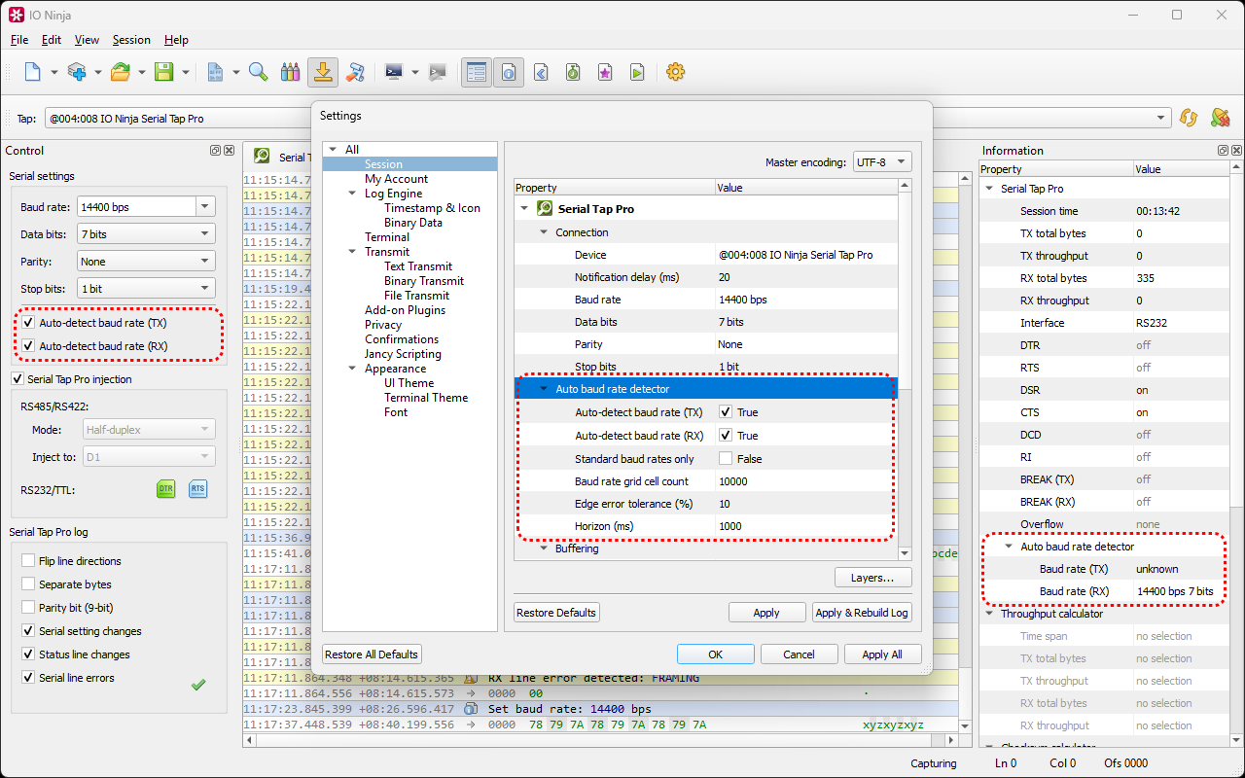Open the gear settings icon in toolbar
This screenshot has width=1245, height=778.
675,72
